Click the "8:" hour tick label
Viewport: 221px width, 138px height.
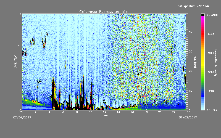pyautogui.click(x=77, y=112)
